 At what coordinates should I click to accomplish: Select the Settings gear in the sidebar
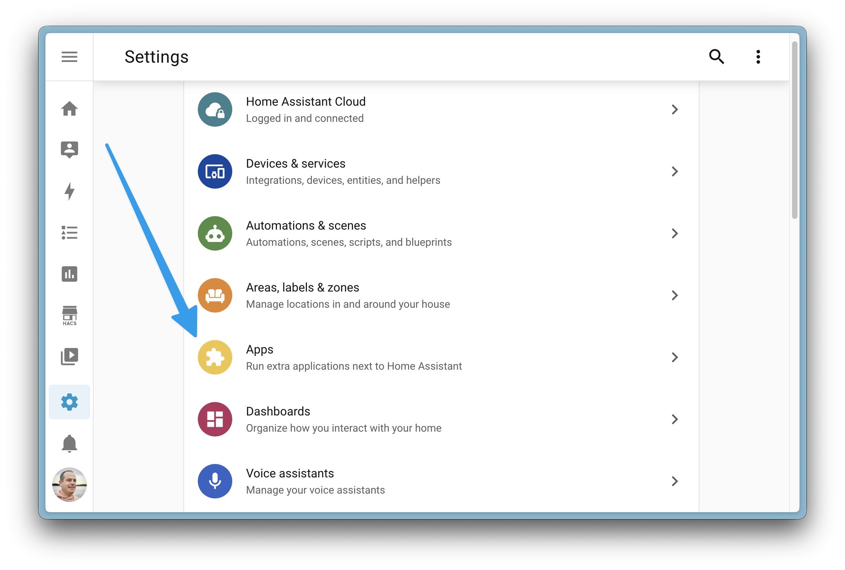[69, 402]
